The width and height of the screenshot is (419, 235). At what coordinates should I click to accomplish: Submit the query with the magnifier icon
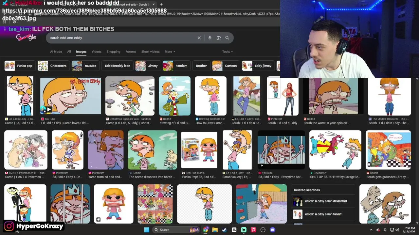[x=227, y=38]
